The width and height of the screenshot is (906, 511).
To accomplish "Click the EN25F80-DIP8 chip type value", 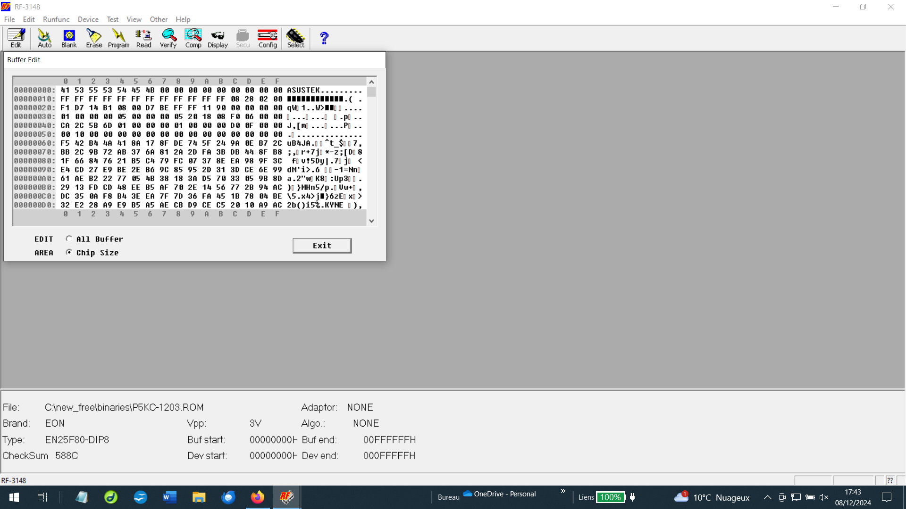I will (x=77, y=440).
